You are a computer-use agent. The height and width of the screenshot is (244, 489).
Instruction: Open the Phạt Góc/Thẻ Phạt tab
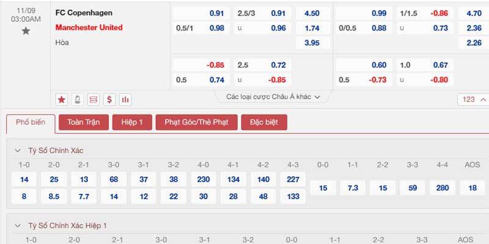tap(196, 123)
